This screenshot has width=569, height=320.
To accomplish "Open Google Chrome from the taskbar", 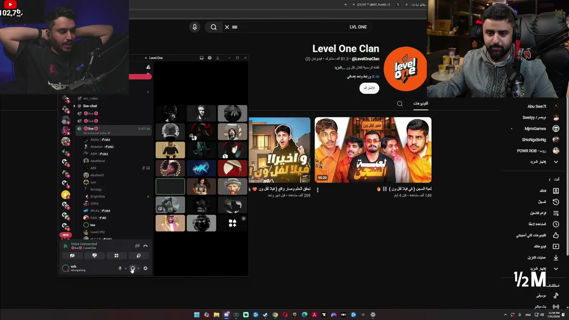I will point(275,315).
